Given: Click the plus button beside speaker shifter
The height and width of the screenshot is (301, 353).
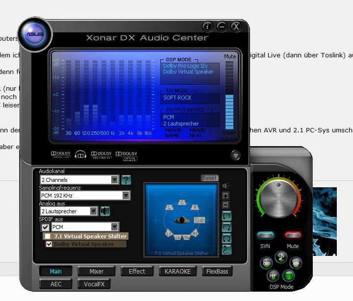Looking at the screenshot, I should coord(226,196).
